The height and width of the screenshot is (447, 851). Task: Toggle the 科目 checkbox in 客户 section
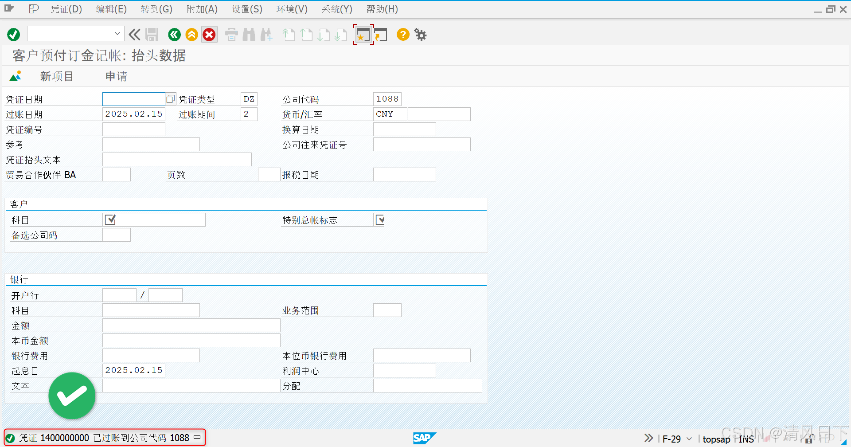click(x=110, y=219)
